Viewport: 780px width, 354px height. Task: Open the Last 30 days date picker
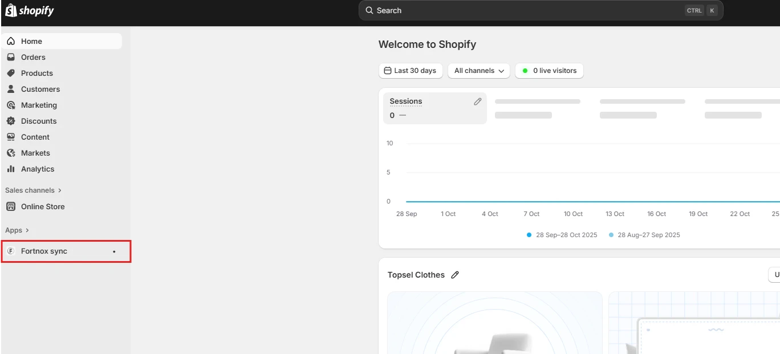411,71
